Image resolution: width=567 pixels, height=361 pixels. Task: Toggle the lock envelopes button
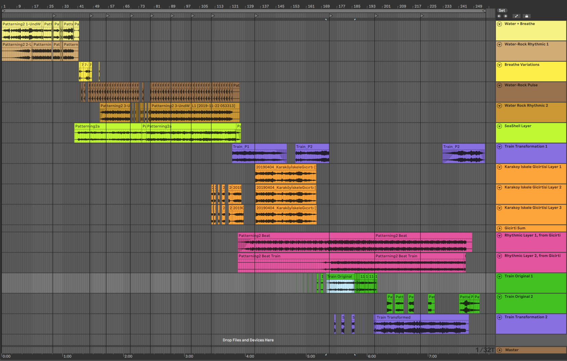[527, 16]
